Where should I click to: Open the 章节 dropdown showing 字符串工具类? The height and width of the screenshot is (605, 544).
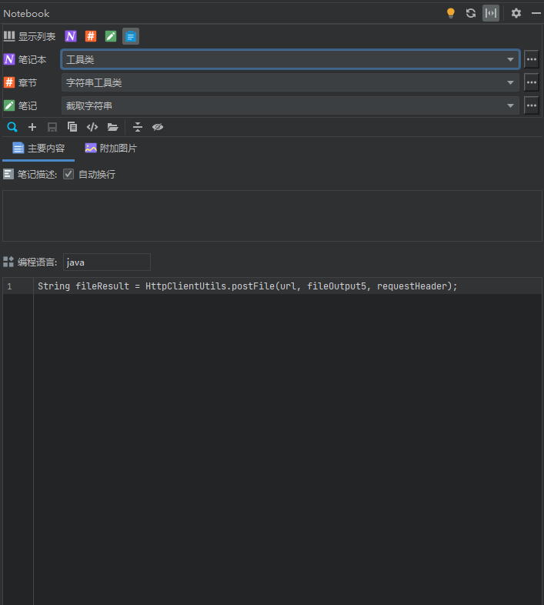[x=290, y=82]
